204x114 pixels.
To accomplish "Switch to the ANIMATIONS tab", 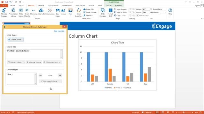I will pyautogui.click(x=67, y=6).
